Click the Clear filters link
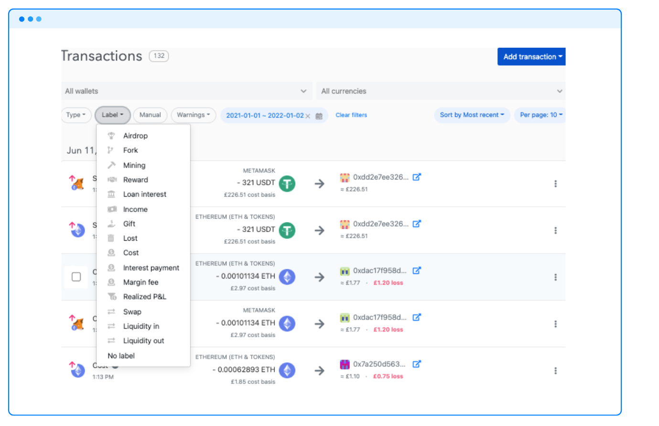Viewport: 659px width, 426px height. (351, 115)
